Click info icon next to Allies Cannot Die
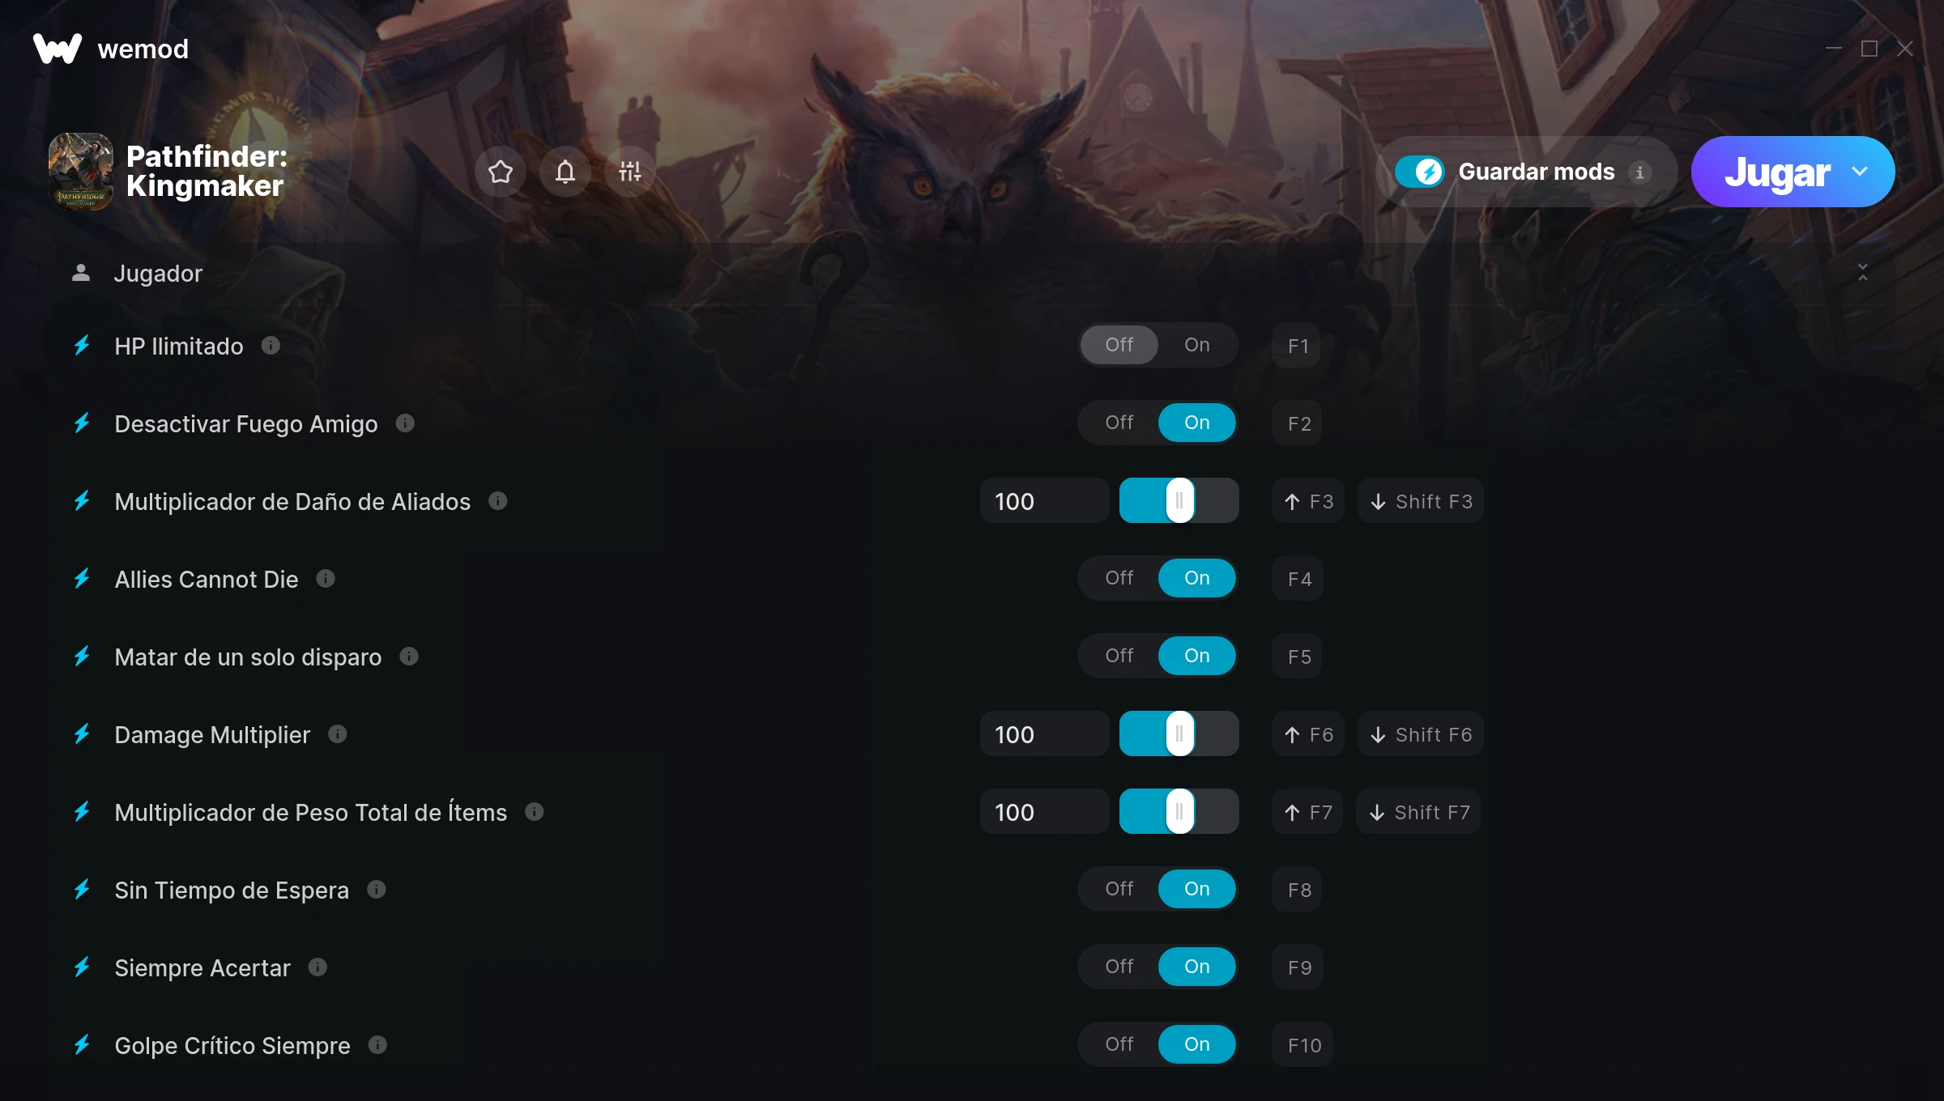The width and height of the screenshot is (1944, 1101). [x=326, y=579]
